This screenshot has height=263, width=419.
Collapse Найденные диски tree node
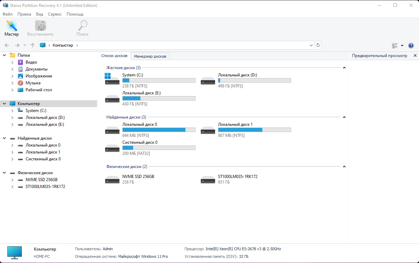5,138
